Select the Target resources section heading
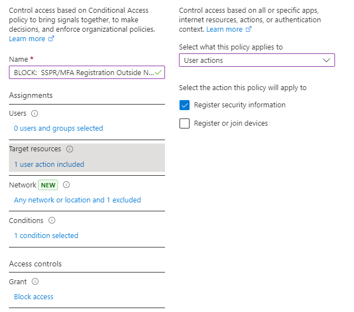The width and height of the screenshot is (354, 312). click(35, 149)
